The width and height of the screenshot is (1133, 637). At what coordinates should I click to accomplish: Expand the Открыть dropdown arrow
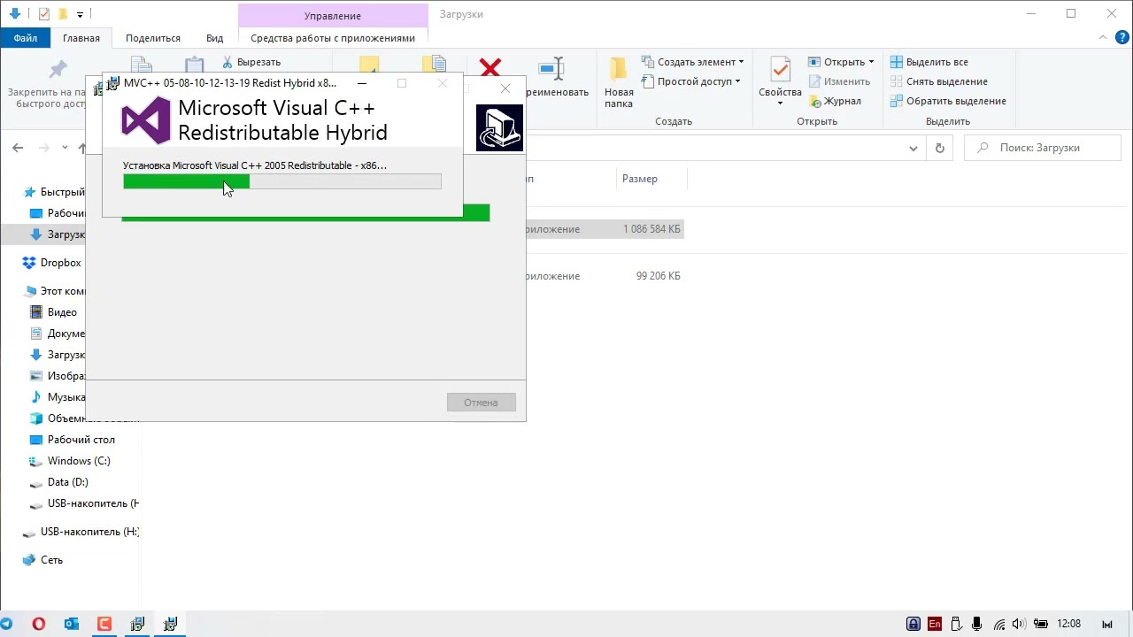tap(871, 62)
